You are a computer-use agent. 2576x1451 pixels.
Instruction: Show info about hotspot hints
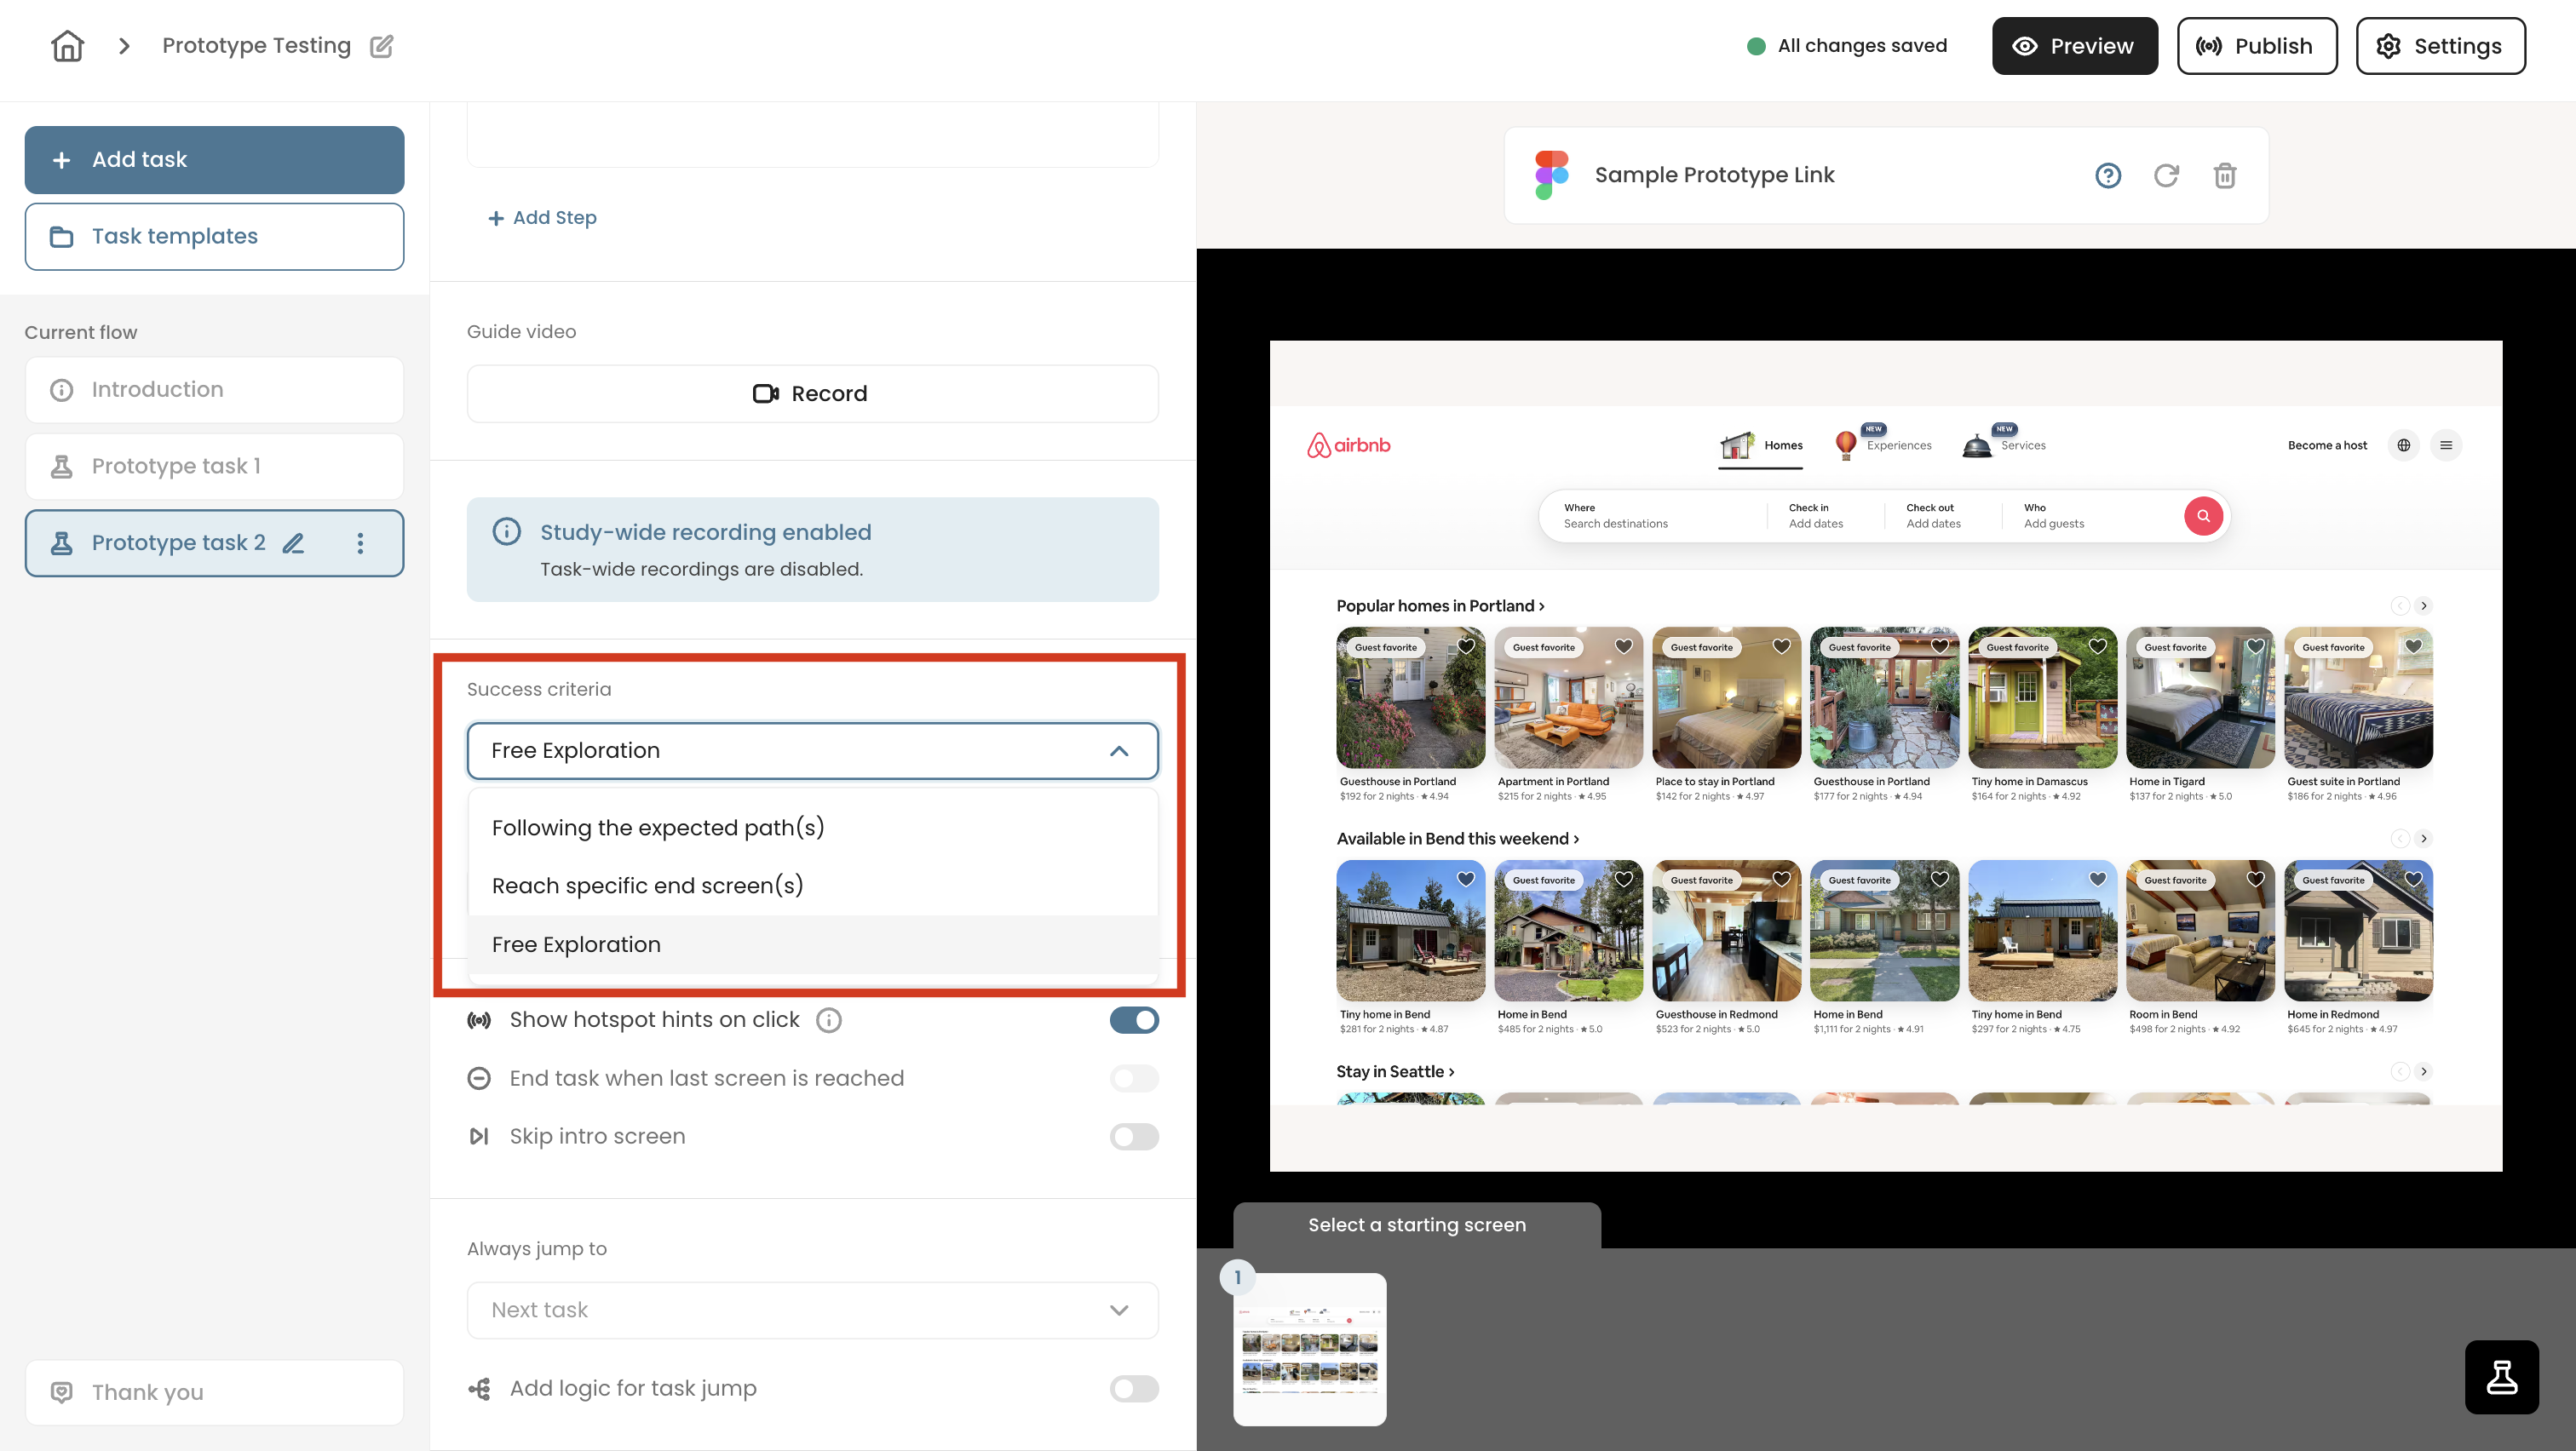click(x=828, y=1020)
